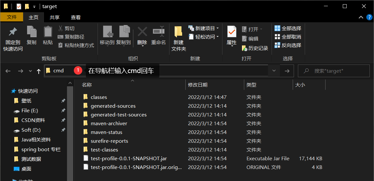Open Quick access (快速访问) in sidebar
374x181 pixels.
(28, 91)
